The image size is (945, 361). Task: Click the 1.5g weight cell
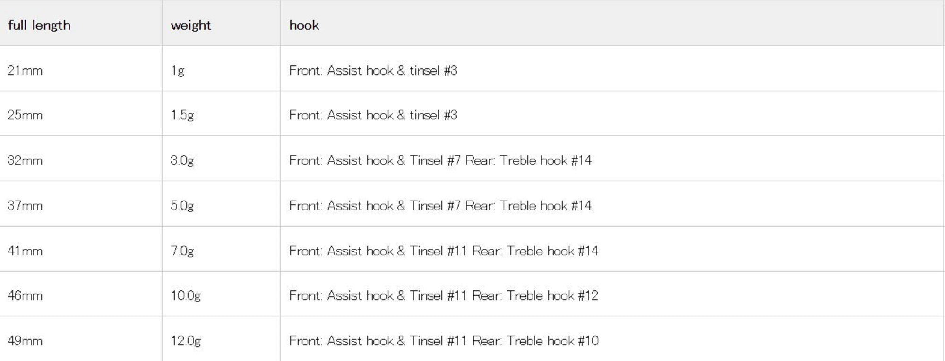pyautogui.click(x=182, y=115)
